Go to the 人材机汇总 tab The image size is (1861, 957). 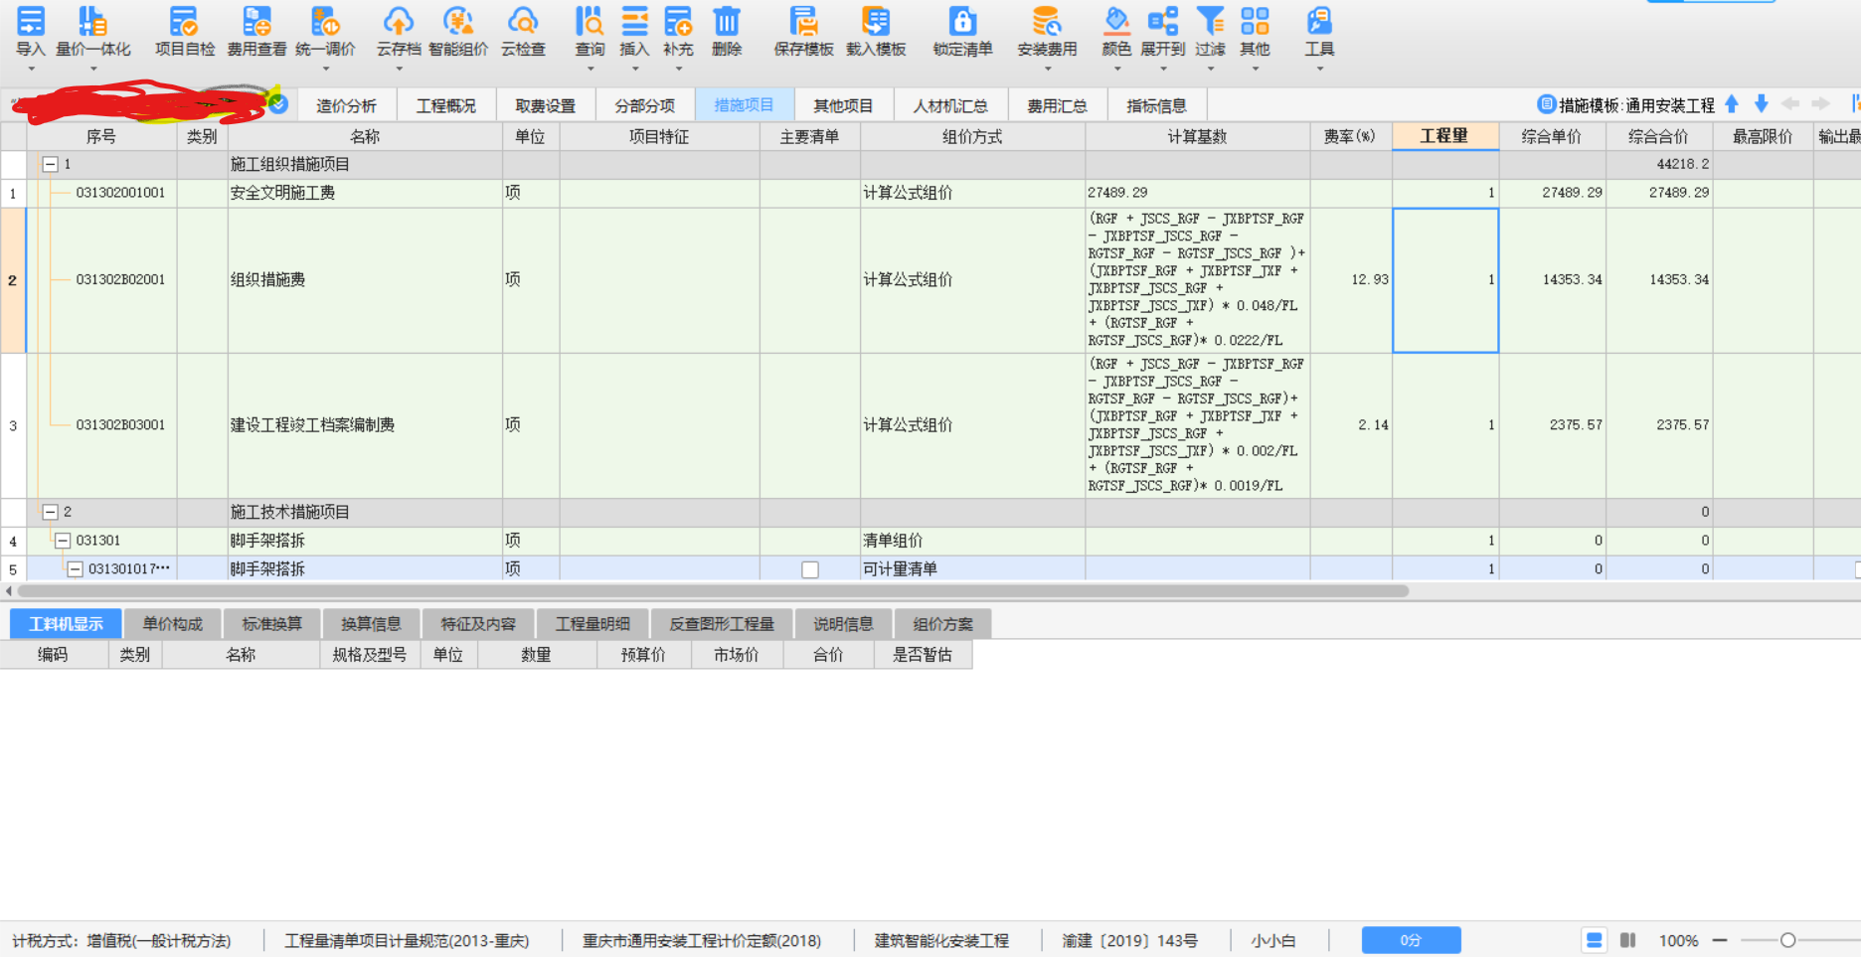pos(950,105)
